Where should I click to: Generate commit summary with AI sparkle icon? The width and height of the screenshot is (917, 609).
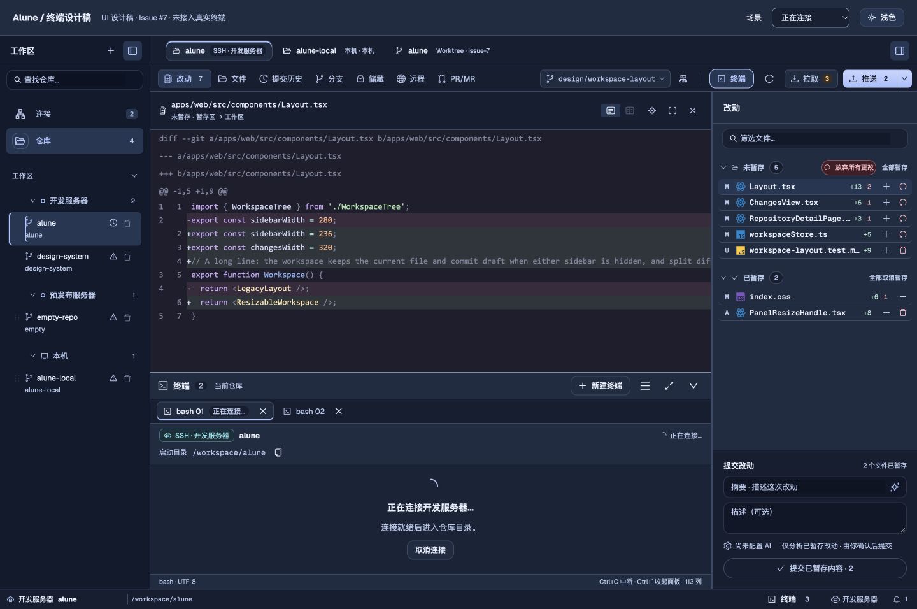tap(895, 487)
